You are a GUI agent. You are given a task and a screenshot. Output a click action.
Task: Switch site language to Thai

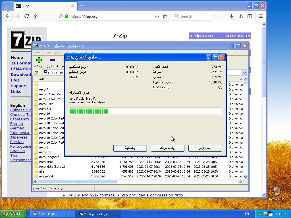pos(14,155)
